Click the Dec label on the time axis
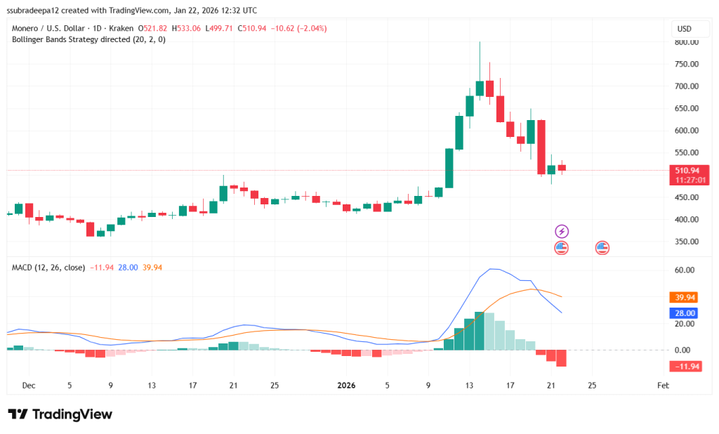 coord(28,386)
